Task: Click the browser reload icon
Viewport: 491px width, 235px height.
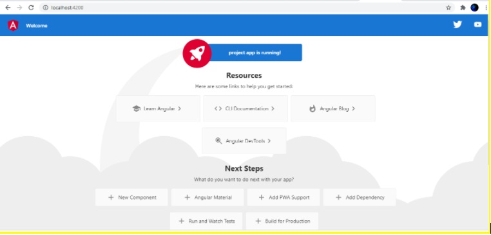Action: (x=31, y=8)
